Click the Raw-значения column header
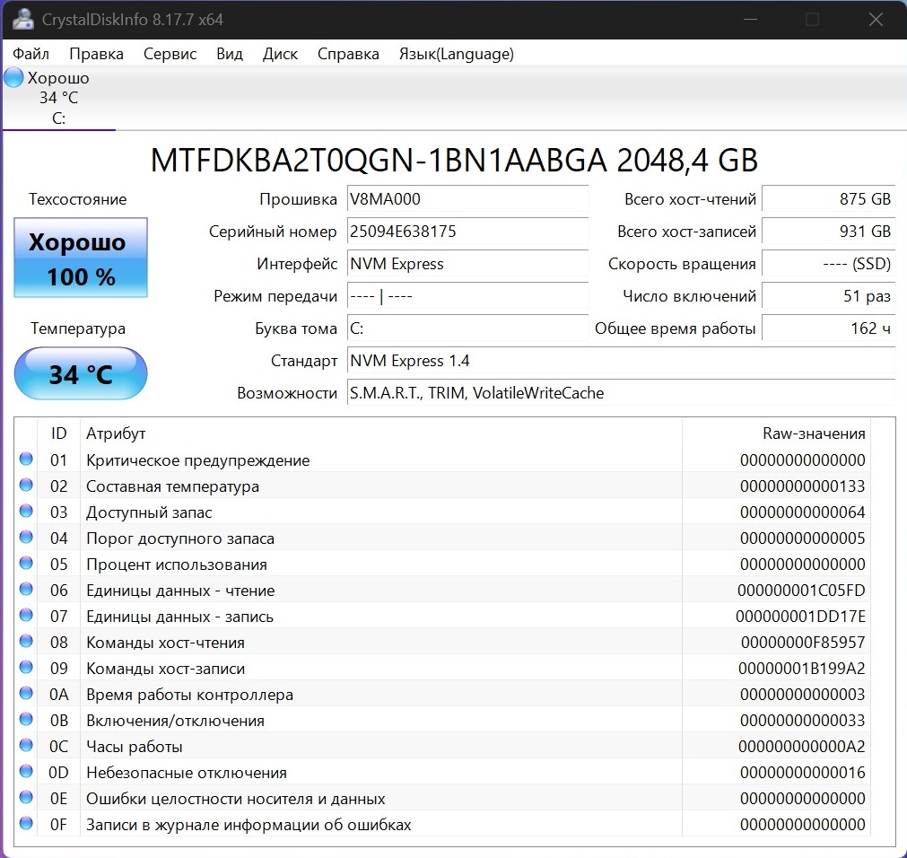907x858 pixels. pyautogui.click(x=813, y=433)
